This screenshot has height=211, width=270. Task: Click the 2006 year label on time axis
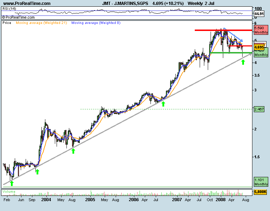134,200
